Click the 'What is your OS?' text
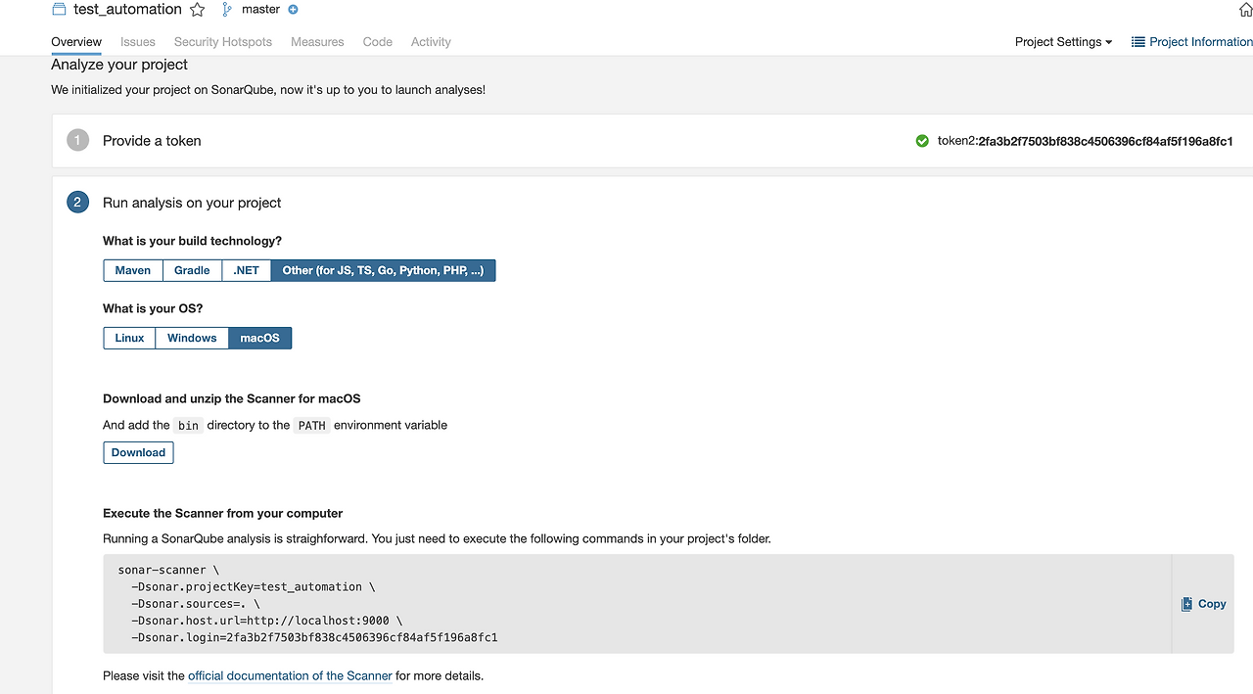 (153, 308)
